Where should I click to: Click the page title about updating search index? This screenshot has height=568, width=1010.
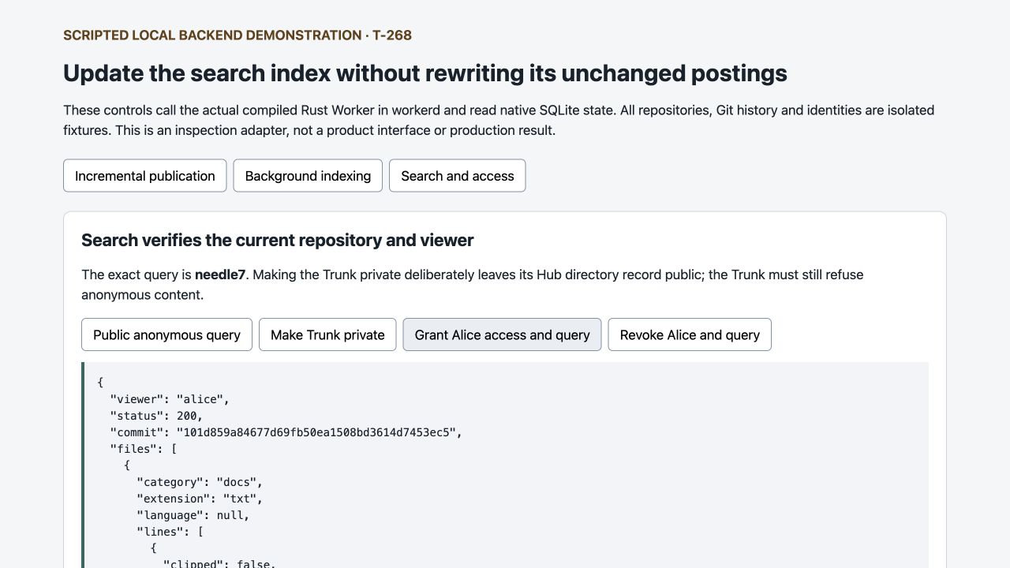tap(425, 73)
